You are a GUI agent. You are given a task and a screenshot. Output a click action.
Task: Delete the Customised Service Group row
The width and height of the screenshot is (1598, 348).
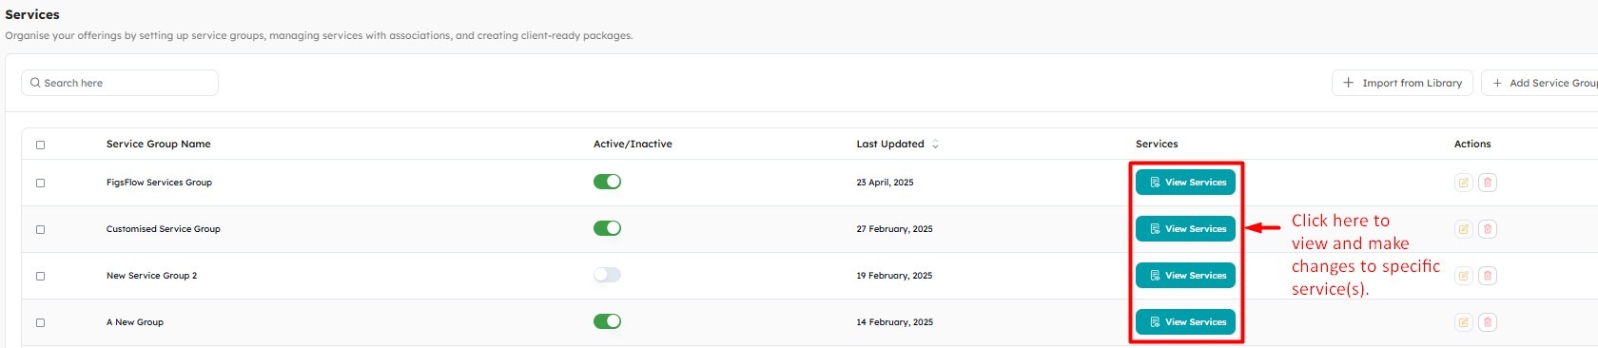(1488, 229)
